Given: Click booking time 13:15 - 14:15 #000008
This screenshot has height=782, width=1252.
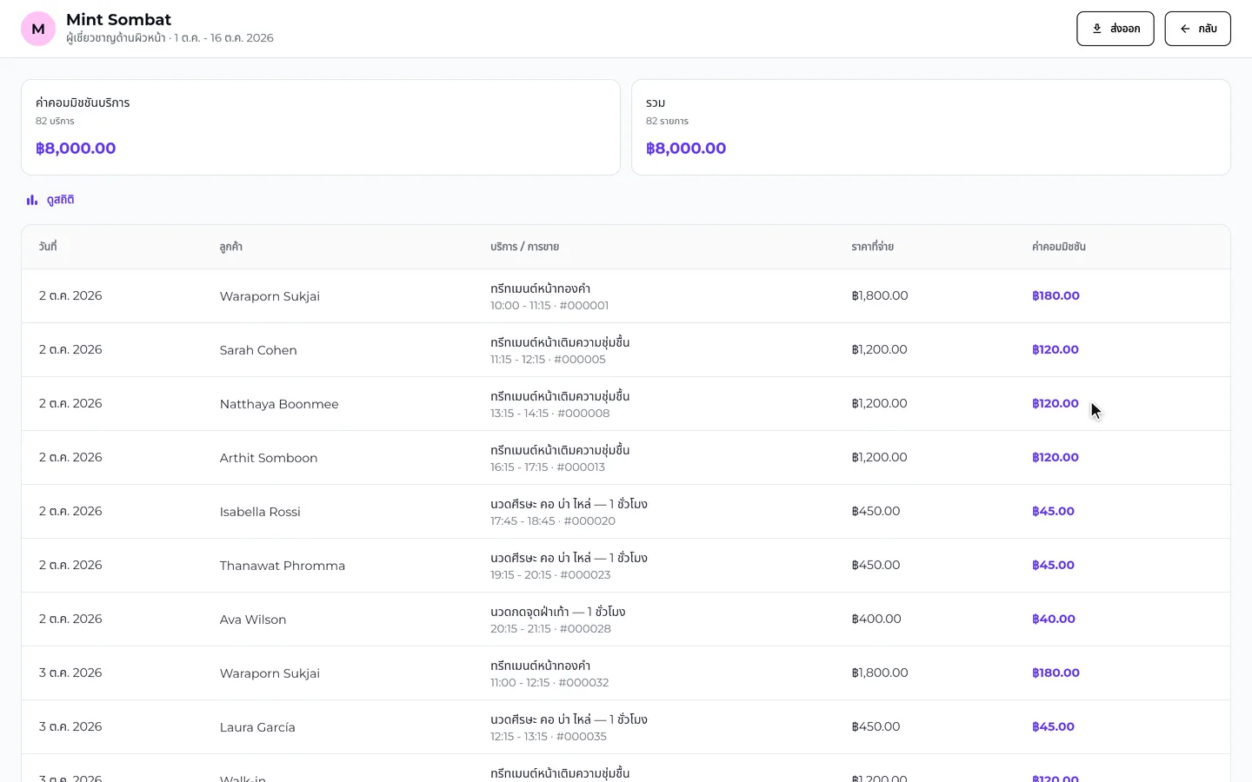Looking at the screenshot, I should [550, 414].
